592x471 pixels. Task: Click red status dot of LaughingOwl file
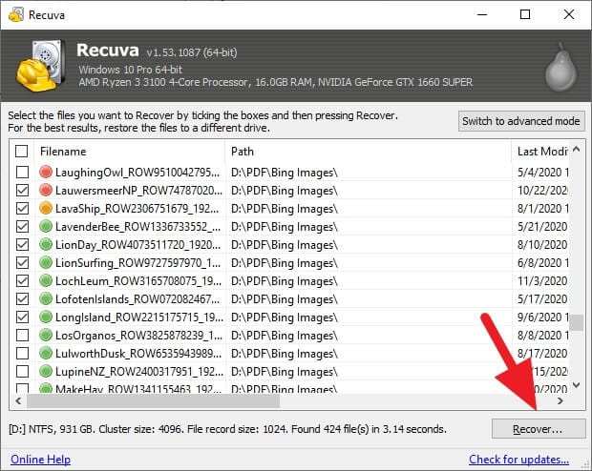[x=46, y=172]
